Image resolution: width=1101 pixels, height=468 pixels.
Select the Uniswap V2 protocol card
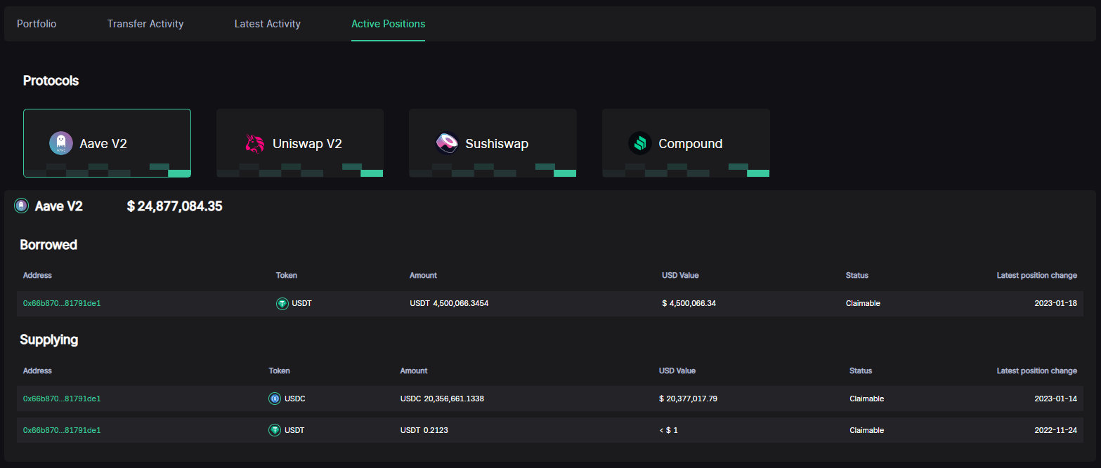point(300,143)
